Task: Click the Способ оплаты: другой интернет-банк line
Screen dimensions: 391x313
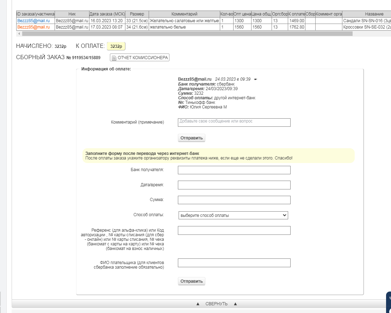Action: 217,98
